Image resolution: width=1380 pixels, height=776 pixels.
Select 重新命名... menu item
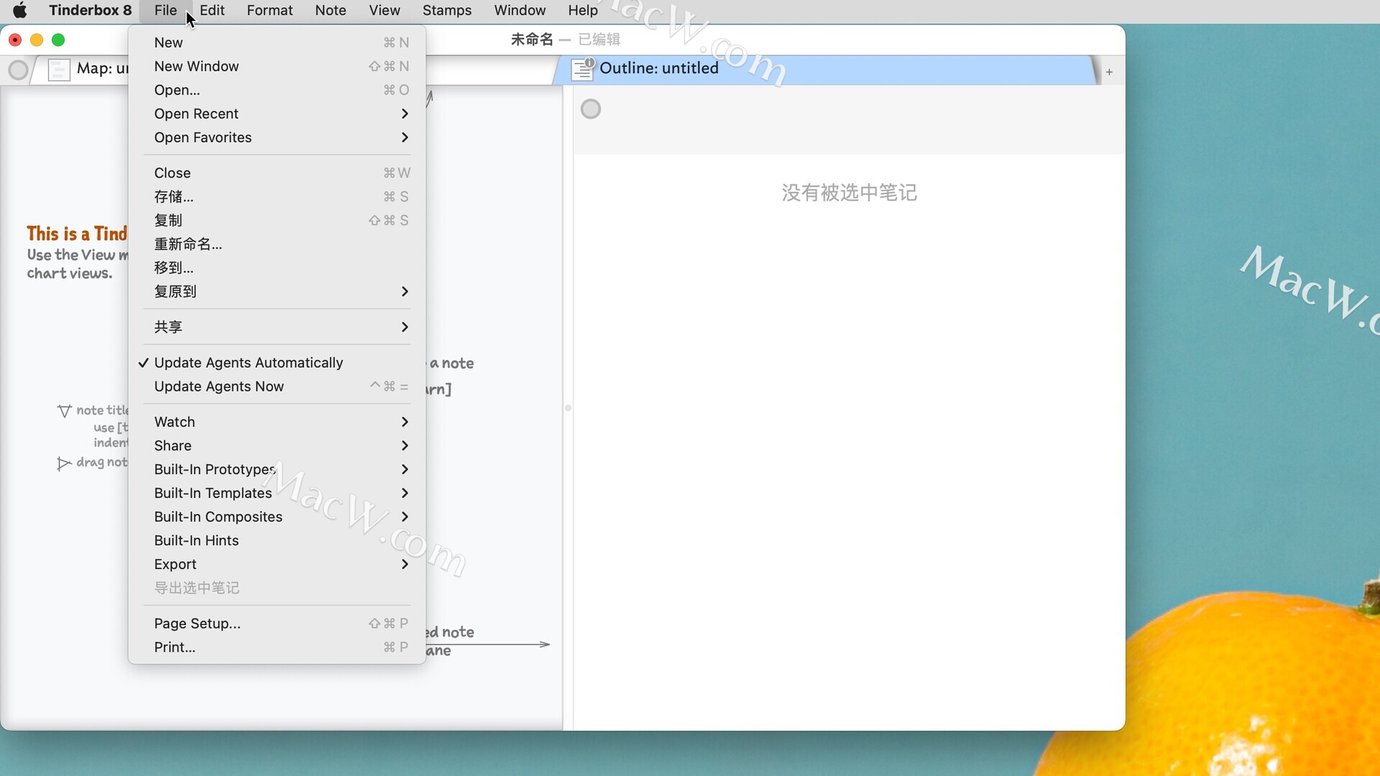(277, 244)
